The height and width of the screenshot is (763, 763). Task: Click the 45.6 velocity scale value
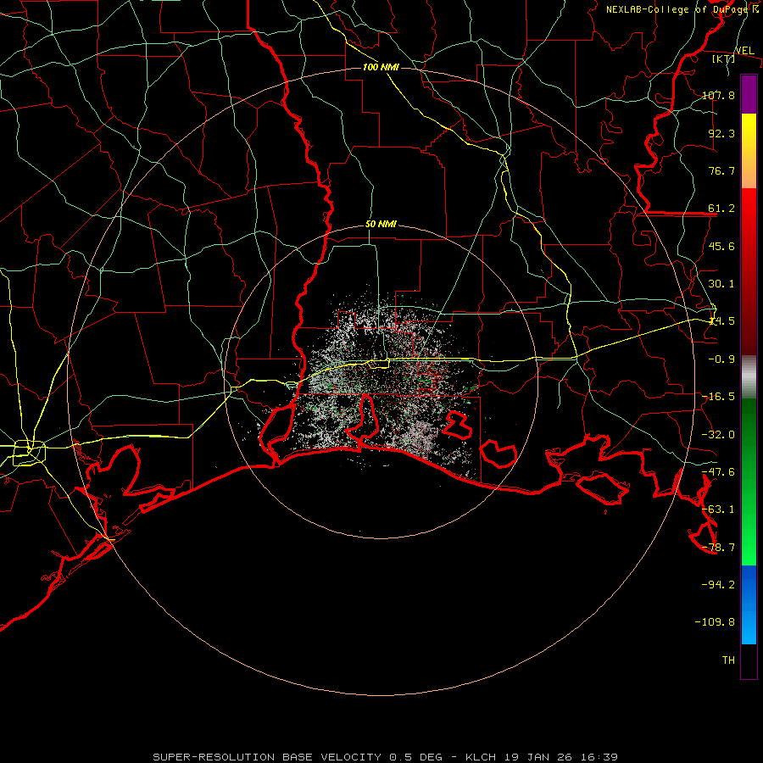(x=721, y=246)
